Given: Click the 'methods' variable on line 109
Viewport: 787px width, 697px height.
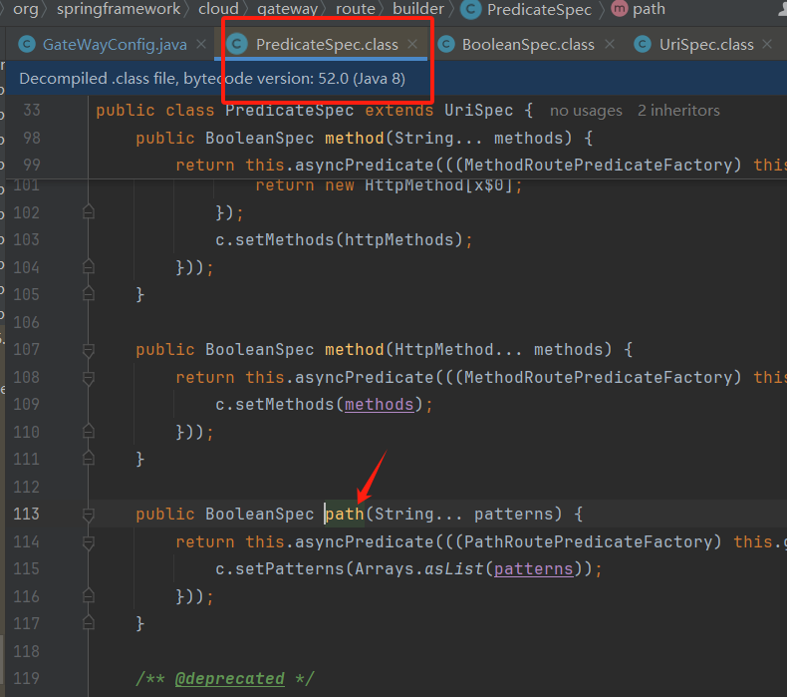Looking at the screenshot, I should [x=379, y=405].
